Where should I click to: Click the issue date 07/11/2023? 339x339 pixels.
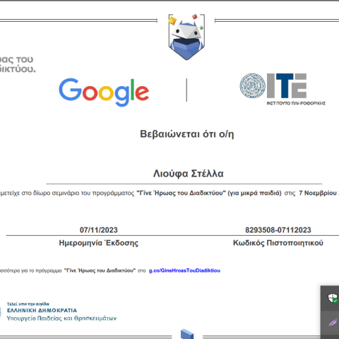pyautogui.click(x=99, y=230)
